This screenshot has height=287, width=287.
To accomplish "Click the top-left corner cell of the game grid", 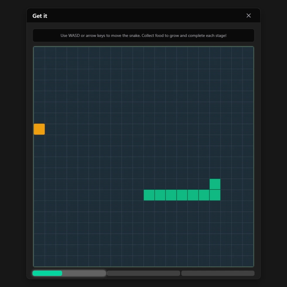I will (x=39, y=52).
